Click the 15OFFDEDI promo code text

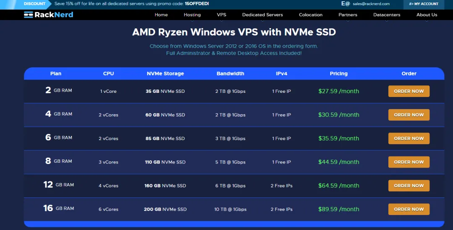pyautogui.click(x=197, y=4)
